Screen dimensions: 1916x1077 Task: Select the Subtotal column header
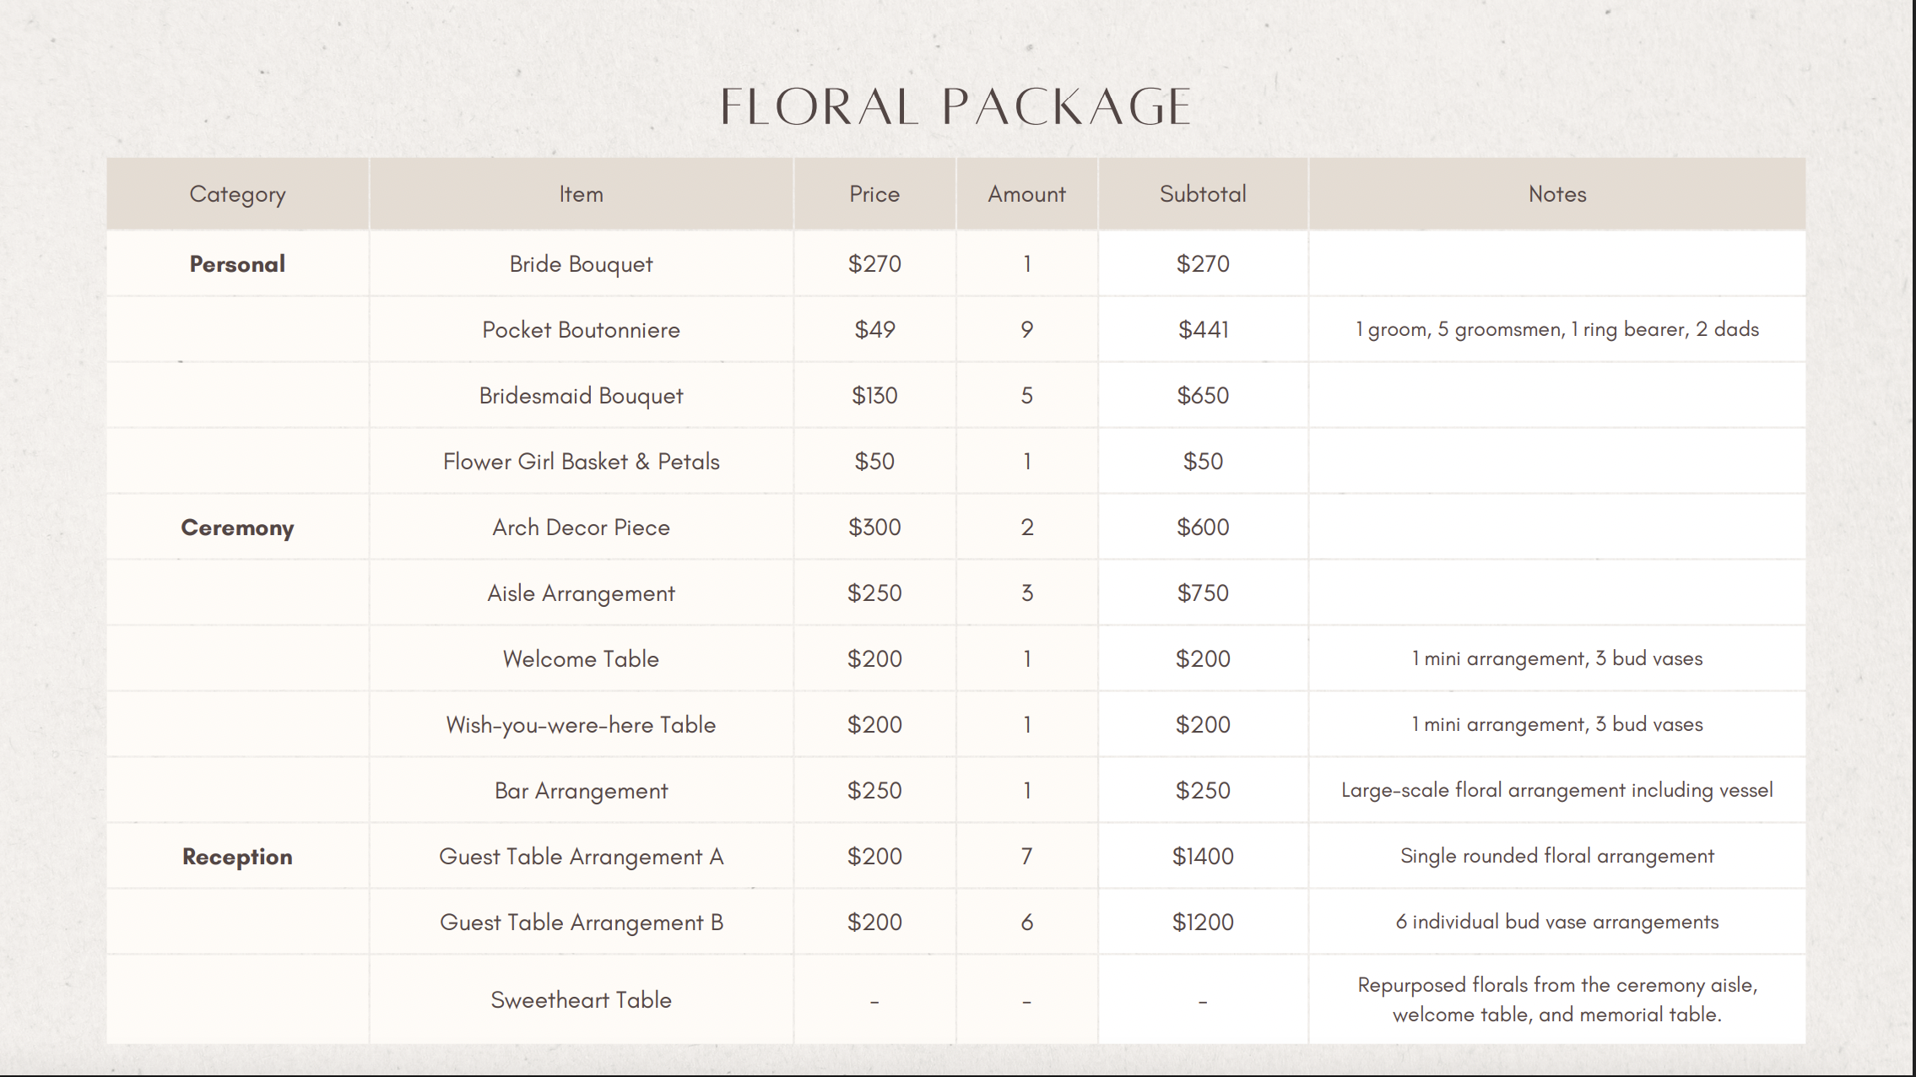click(1203, 194)
